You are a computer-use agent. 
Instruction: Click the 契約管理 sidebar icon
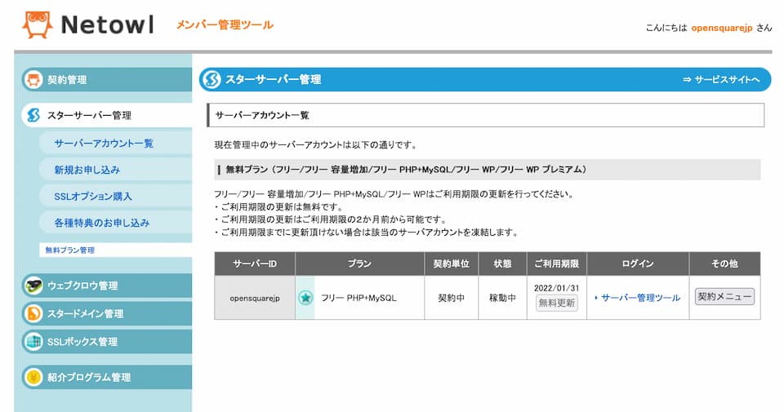coord(33,80)
